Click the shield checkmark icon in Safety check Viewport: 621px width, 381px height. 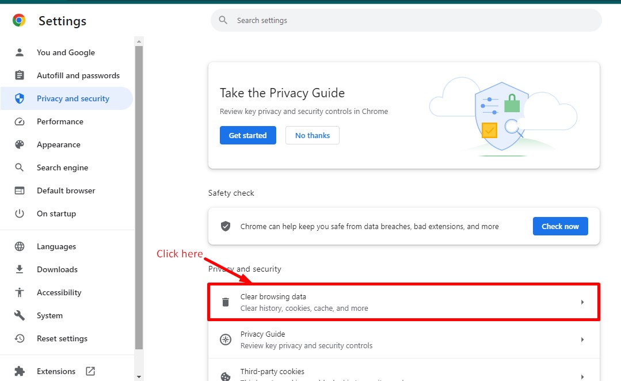click(226, 226)
